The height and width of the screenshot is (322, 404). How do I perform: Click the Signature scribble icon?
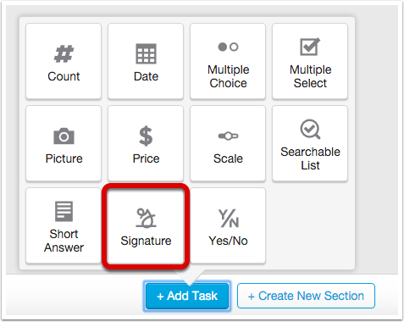(x=146, y=218)
